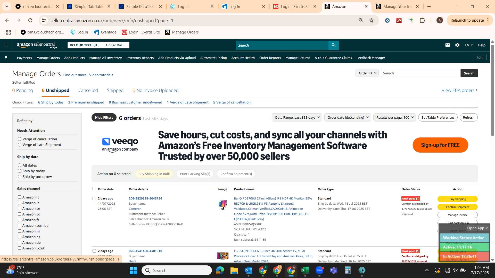This screenshot has height=278, width=495.
Task: Click Confirm shipment for BenQ order
Action: point(457,207)
